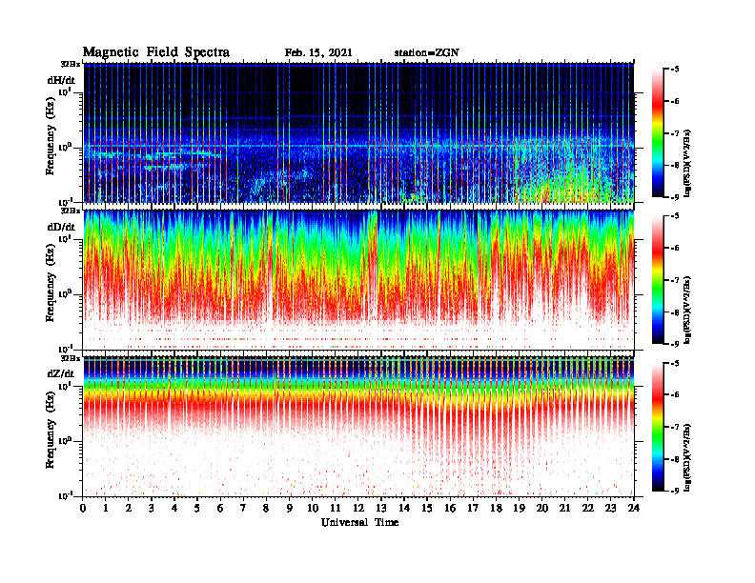755x583 pixels.
Task: Click hour 8 tick on Universal Time axis
Action: [266, 508]
